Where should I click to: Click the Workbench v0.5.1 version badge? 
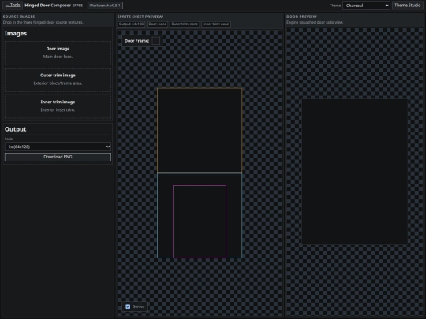click(x=105, y=6)
